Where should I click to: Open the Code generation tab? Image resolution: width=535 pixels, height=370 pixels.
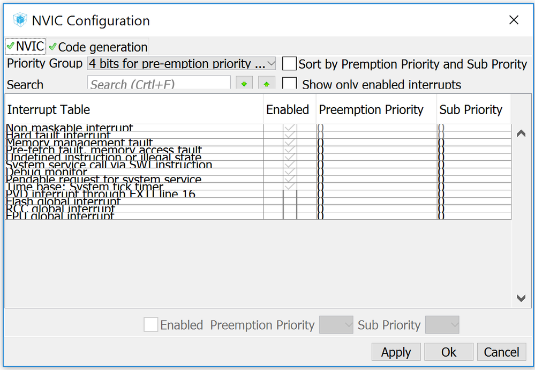tap(98, 47)
